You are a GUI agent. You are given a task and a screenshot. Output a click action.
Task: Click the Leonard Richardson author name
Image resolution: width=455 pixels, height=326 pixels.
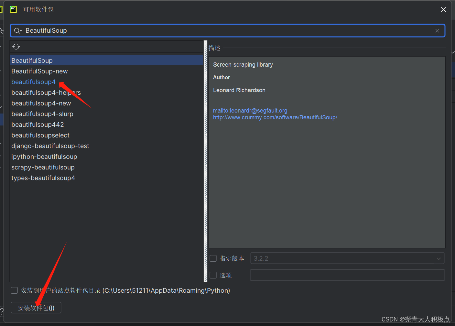click(239, 90)
